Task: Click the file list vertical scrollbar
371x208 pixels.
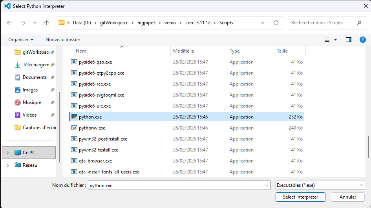Action: [368, 147]
